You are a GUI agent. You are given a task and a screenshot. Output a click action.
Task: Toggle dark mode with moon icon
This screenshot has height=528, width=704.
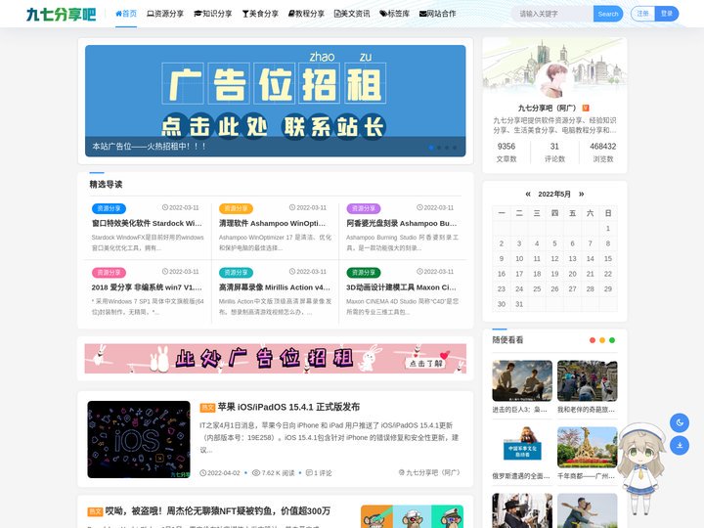click(680, 422)
